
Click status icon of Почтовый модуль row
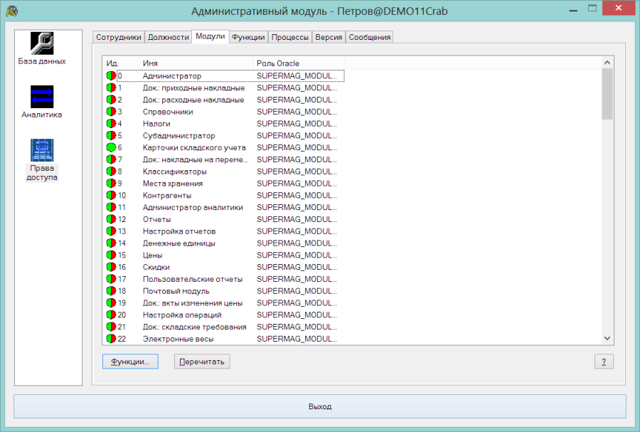(x=111, y=290)
